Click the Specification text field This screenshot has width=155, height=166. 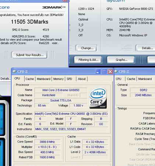pyautogui.click(x=71, y=114)
